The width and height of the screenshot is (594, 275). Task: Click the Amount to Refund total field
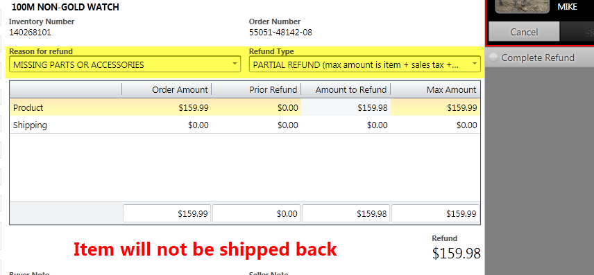coord(346,213)
